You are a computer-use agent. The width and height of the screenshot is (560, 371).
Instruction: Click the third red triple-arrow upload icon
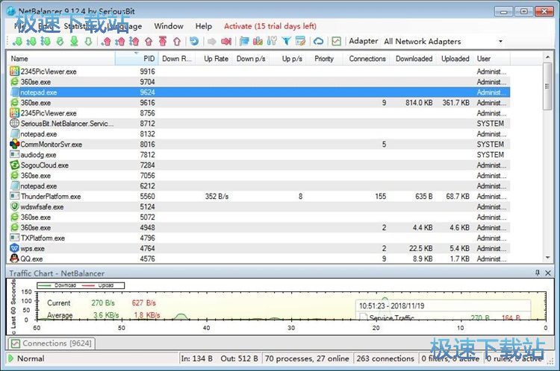coord(134,41)
